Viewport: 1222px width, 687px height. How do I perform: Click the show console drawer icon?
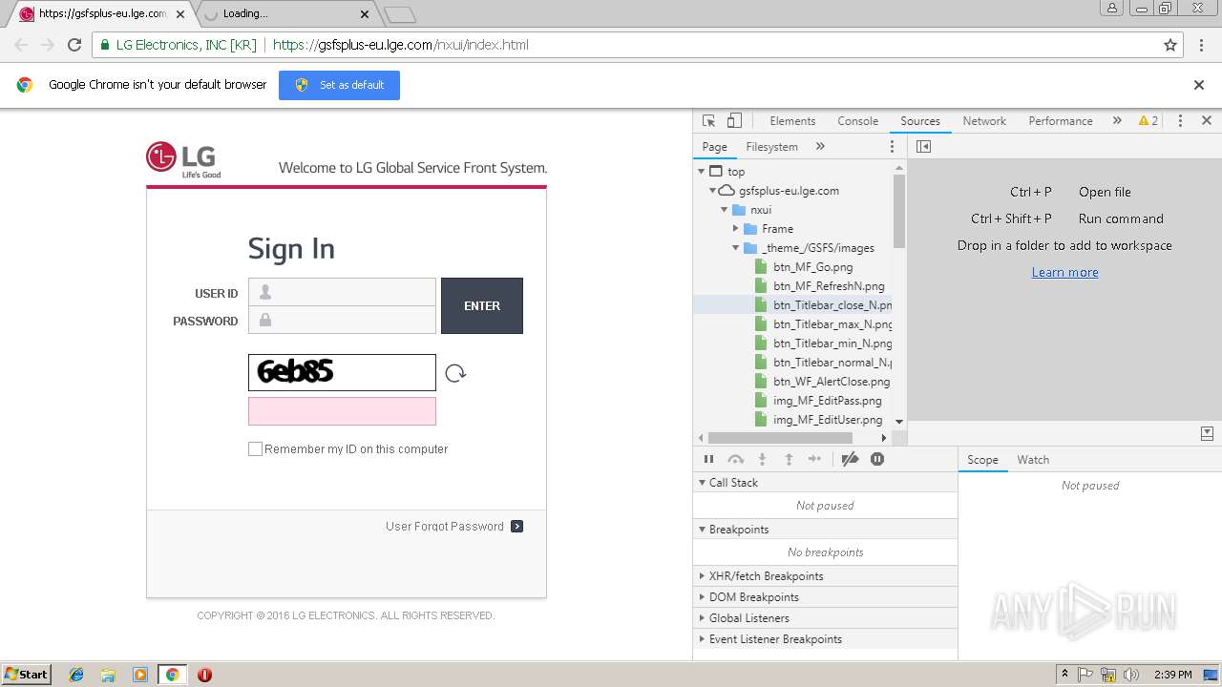pyautogui.click(x=1208, y=433)
